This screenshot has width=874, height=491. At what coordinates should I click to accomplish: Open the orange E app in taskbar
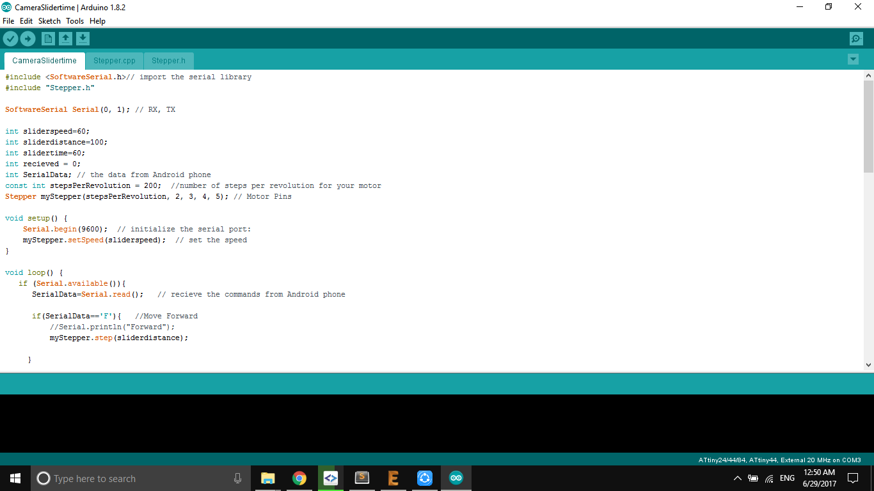click(x=393, y=478)
